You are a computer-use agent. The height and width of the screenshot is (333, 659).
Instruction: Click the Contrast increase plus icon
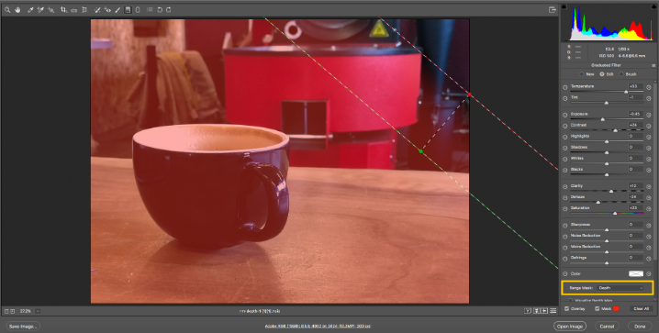click(x=649, y=126)
